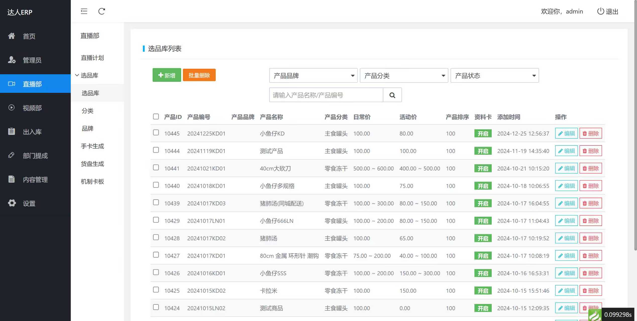Open 视频部 via the play icon
The height and width of the screenshot is (321, 637).
pos(12,108)
